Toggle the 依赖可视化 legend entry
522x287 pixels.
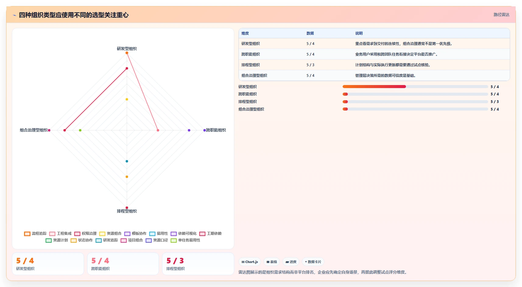(x=184, y=234)
